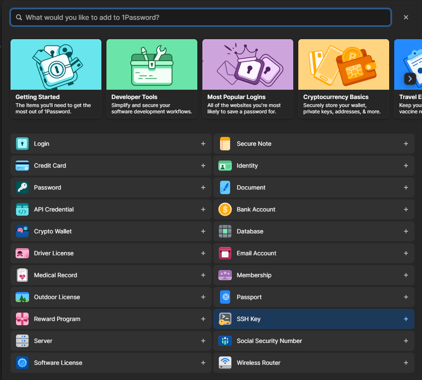
Task: Select the Credit Card icon
Action: coord(22,166)
